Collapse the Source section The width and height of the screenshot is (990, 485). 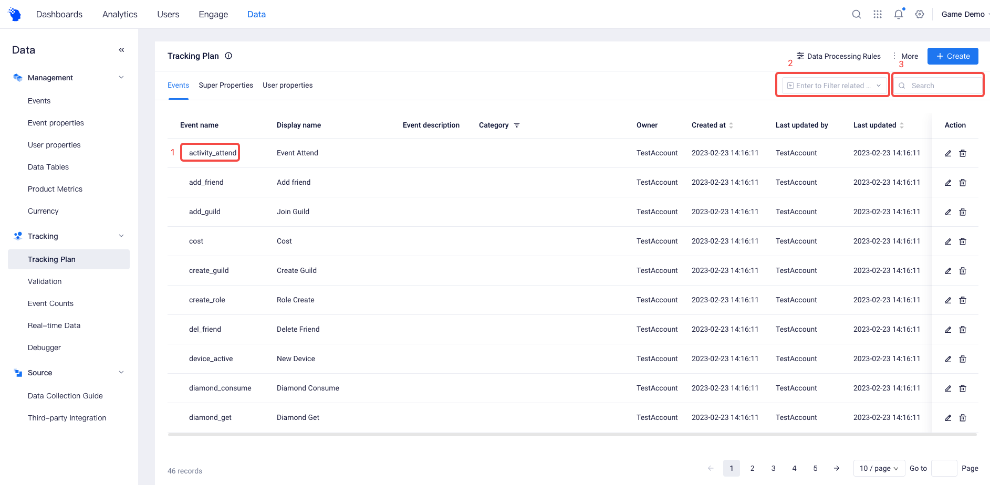click(121, 373)
